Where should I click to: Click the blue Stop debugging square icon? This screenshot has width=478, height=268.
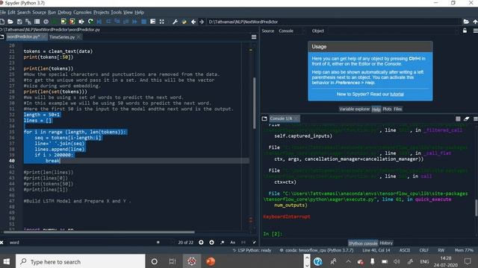(143, 22)
